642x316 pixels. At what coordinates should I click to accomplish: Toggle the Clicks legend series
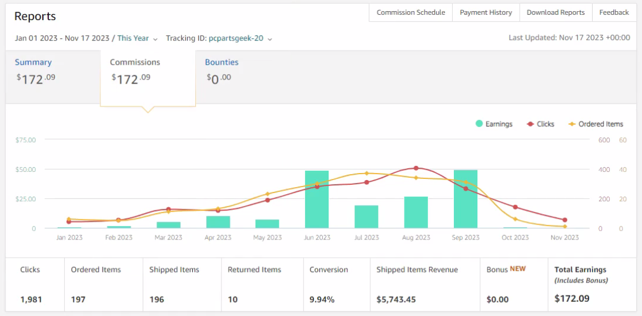coord(540,124)
